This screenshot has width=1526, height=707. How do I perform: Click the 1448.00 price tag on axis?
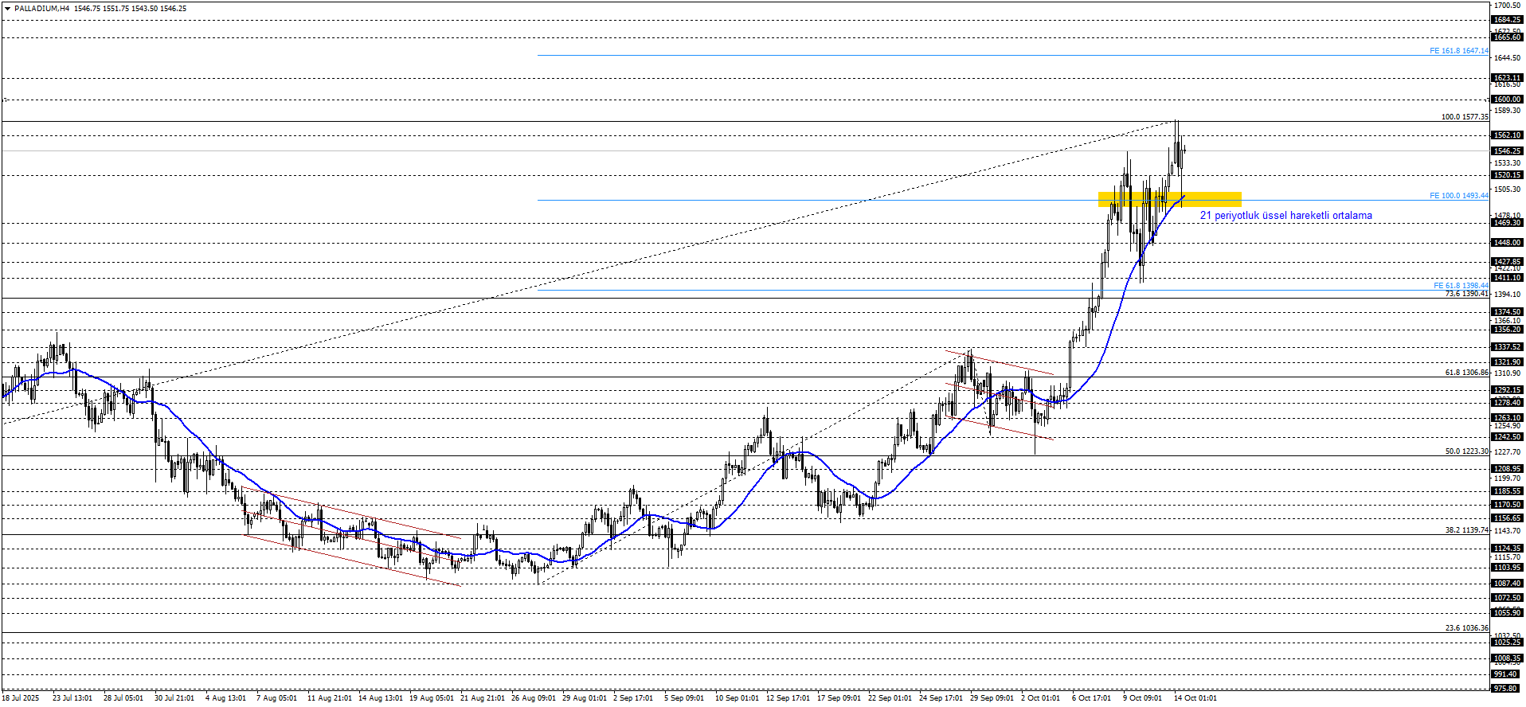tap(1507, 243)
